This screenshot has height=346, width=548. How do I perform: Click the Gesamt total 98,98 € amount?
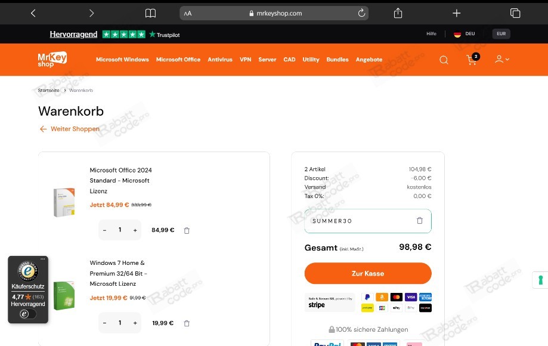[415, 247]
